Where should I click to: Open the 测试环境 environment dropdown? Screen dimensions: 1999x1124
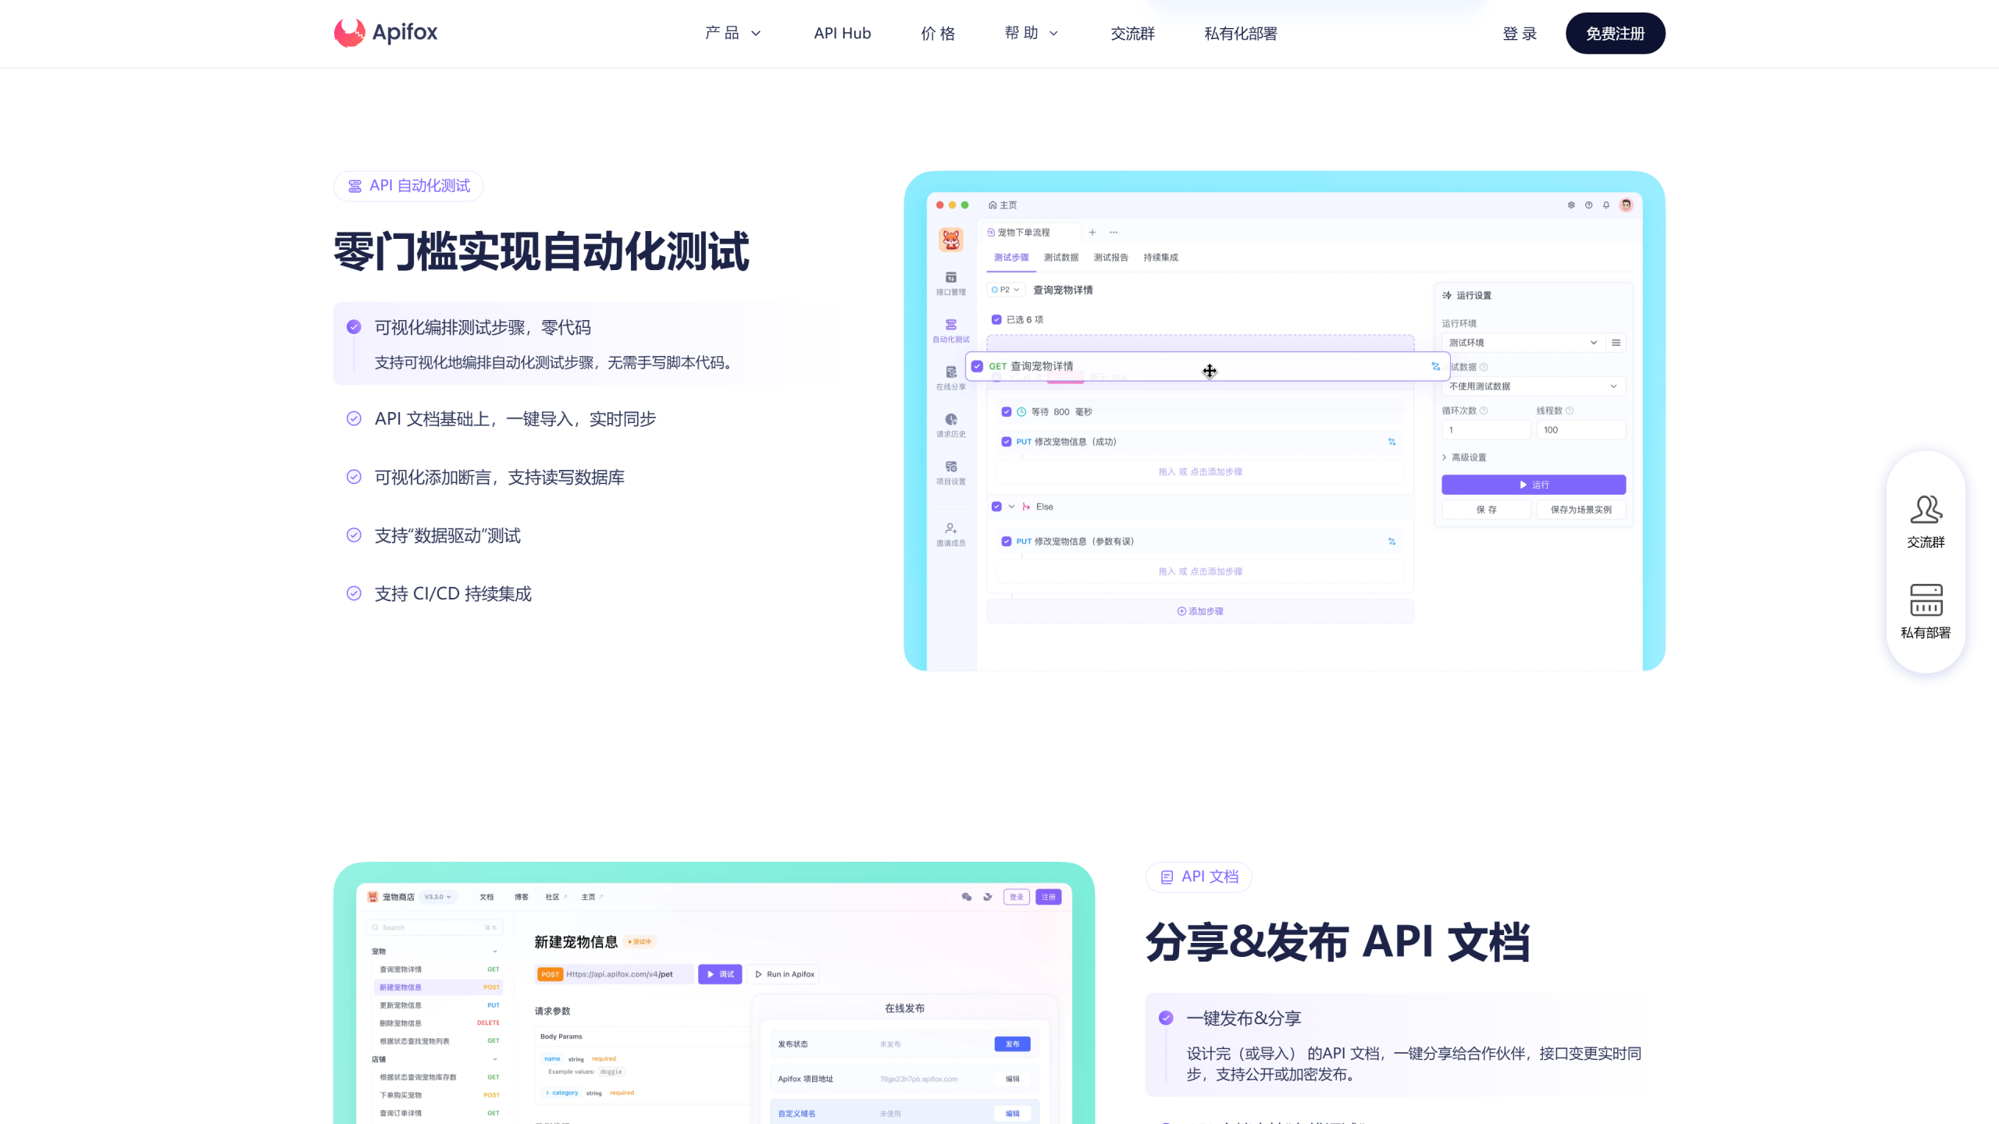click(x=1523, y=343)
